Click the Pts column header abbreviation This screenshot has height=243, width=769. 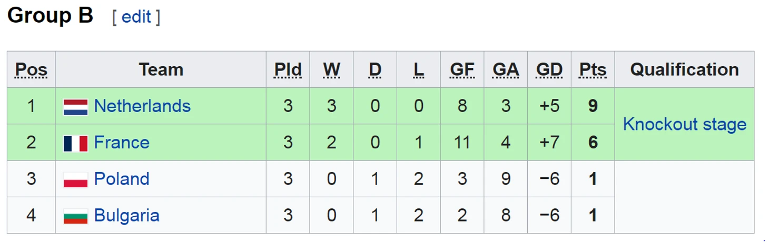point(593,70)
